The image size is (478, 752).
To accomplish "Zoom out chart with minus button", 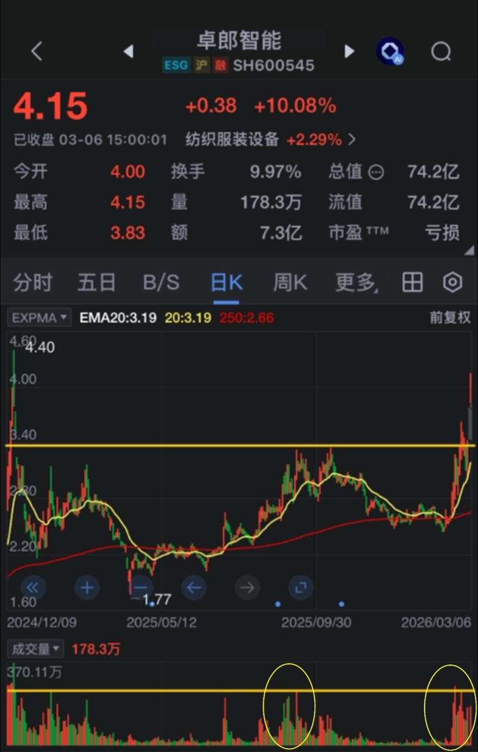I will [141, 587].
